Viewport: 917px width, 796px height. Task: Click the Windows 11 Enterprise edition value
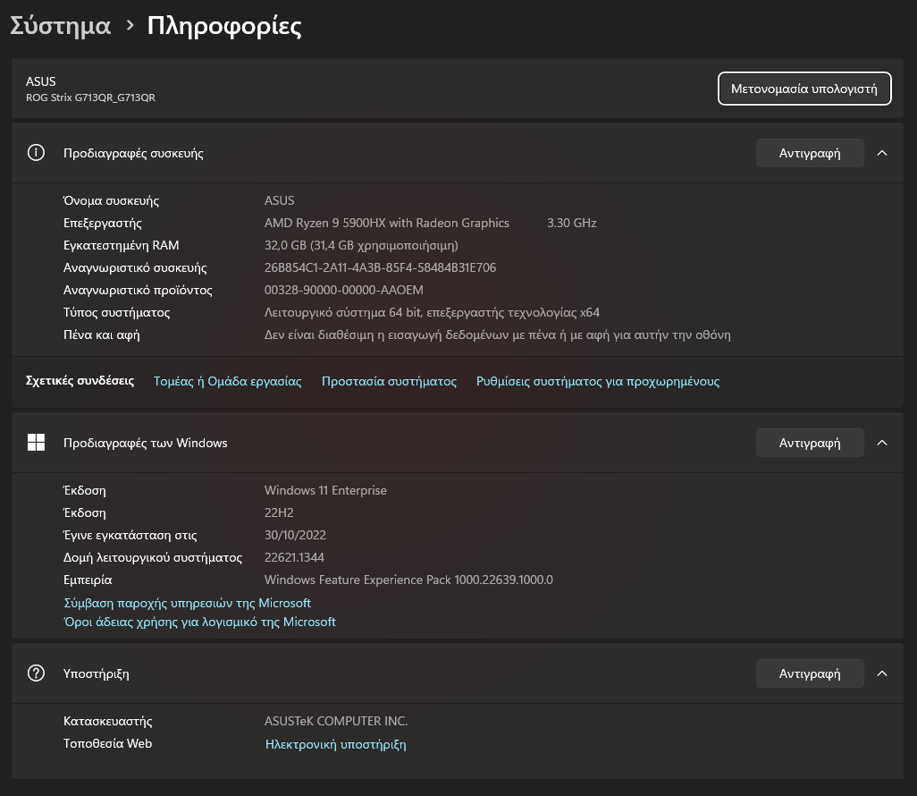pos(325,490)
